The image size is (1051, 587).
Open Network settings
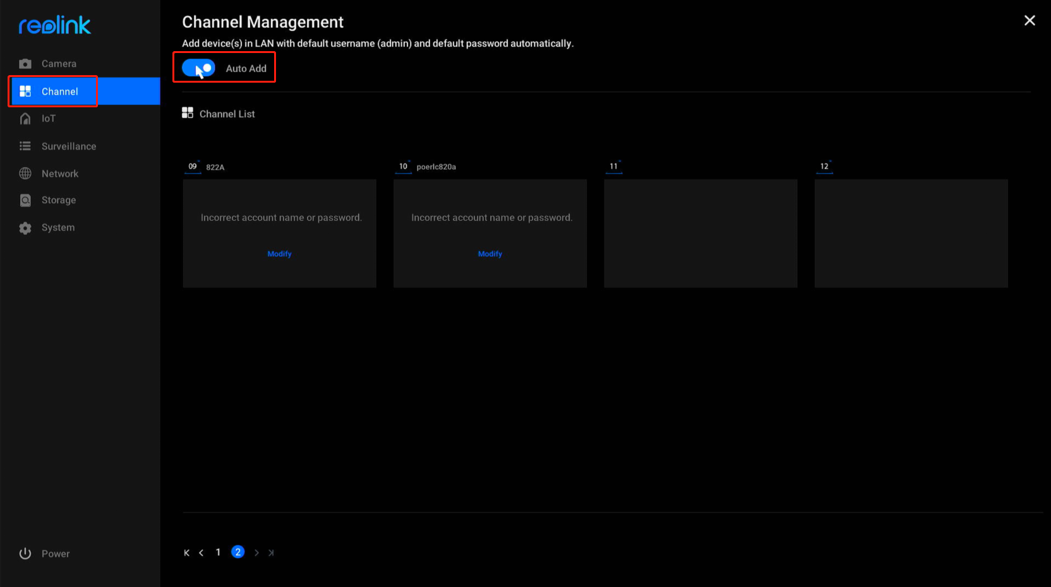pos(80,174)
